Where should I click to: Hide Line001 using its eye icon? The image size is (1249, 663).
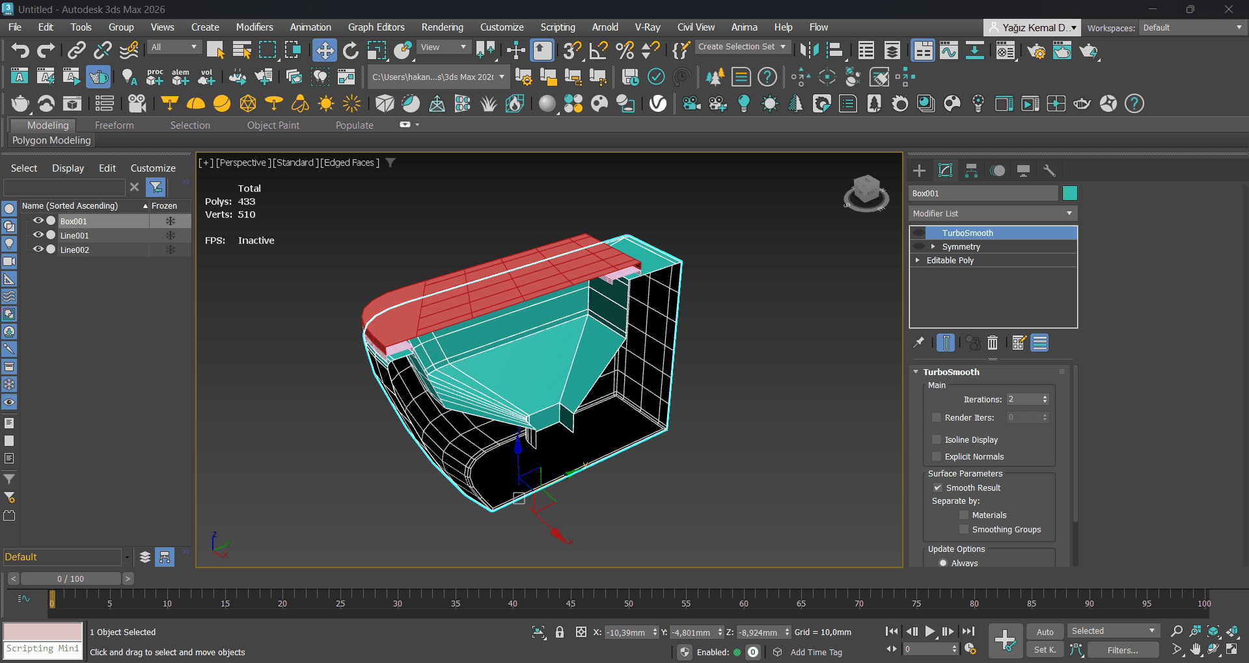point(38,235)
